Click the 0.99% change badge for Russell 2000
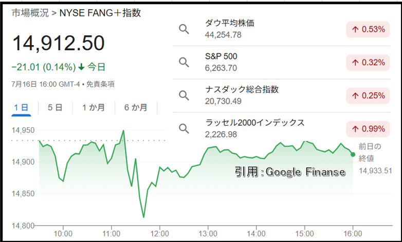The width and height of the screenshot is (402, 242). pos(368,129)
